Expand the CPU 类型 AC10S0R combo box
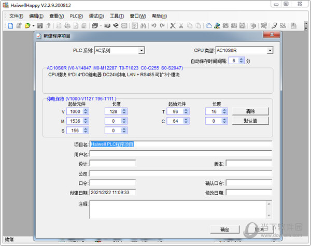This screenshot has width=311, height=246. [270, 50]
